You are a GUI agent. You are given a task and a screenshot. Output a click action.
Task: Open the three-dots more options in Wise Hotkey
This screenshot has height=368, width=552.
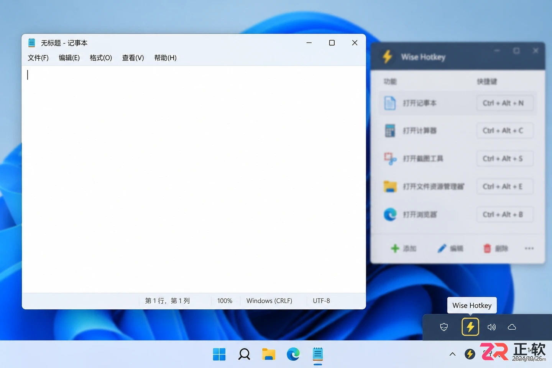[529, 248]
